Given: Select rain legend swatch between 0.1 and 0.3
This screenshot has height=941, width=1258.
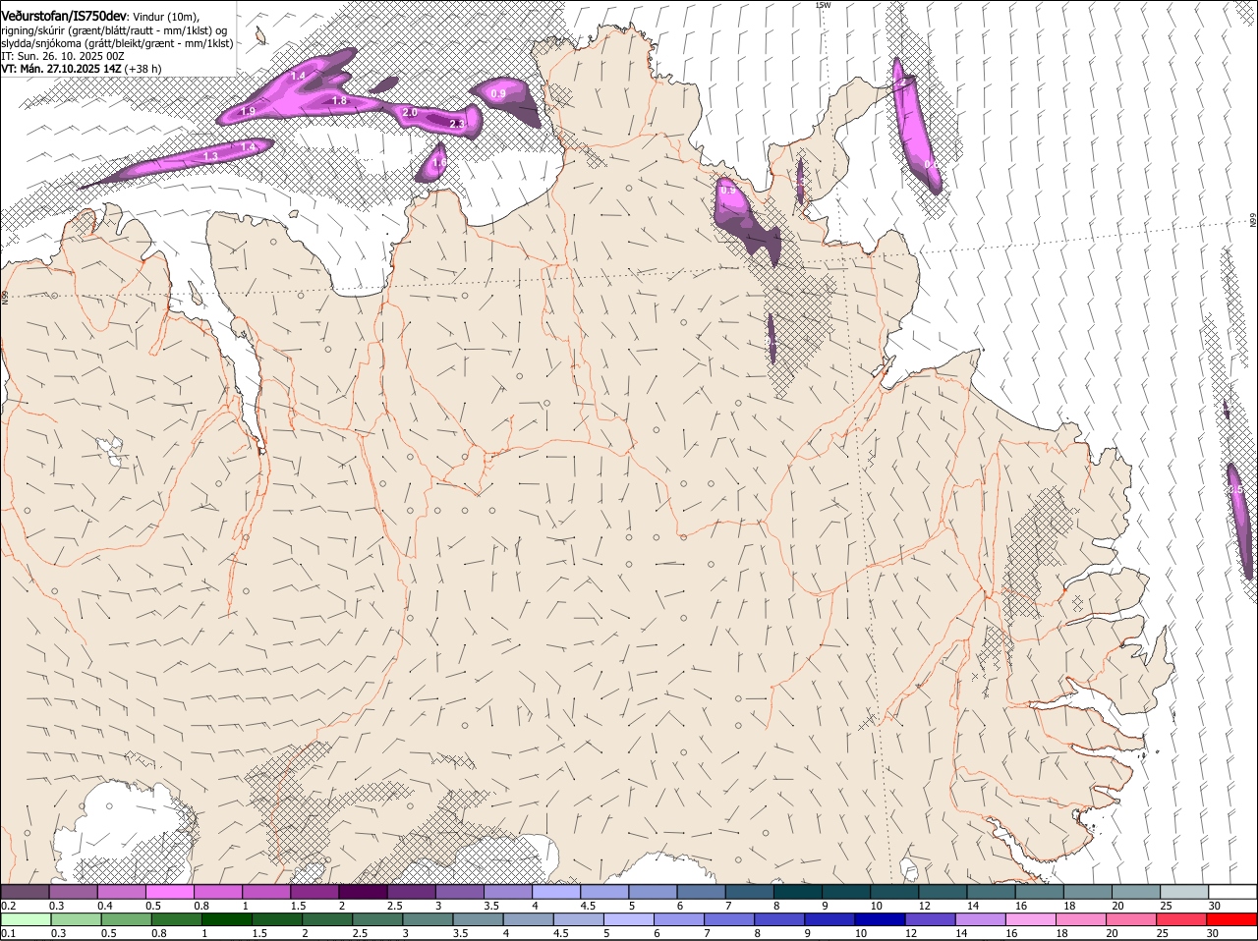Looking at the screenshot, I should (27, 920).
